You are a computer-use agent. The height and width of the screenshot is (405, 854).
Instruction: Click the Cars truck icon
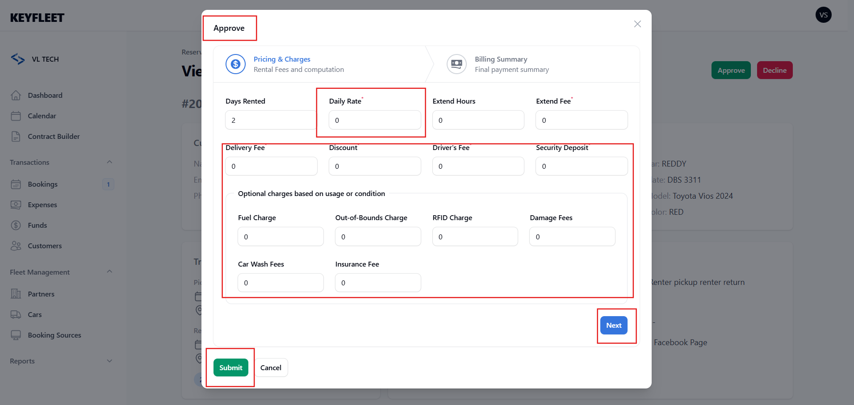pos(16,315)
